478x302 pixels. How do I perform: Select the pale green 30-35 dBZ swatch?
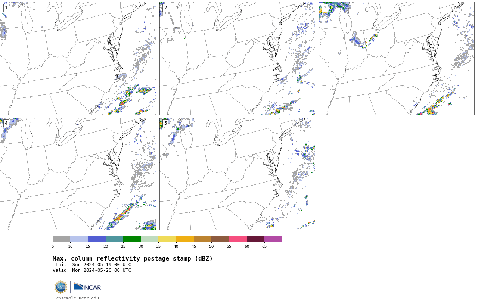pos(149,239)
